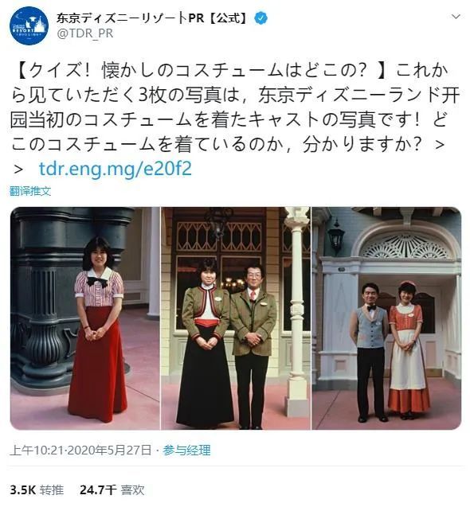Click the 喜欢 label
The height and width of the screenshot is (507, 470).
pyautogui.click(x=133, y=489)
